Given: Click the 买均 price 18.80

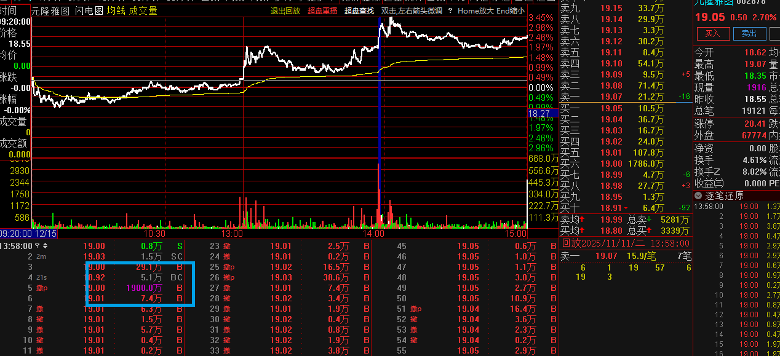Looking at the screenshot, I should click(611, 231).
